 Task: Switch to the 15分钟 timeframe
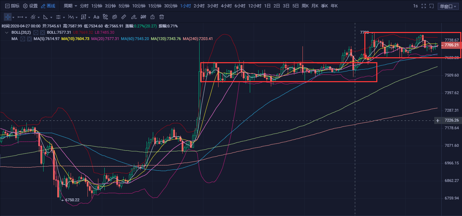(155, 6)
